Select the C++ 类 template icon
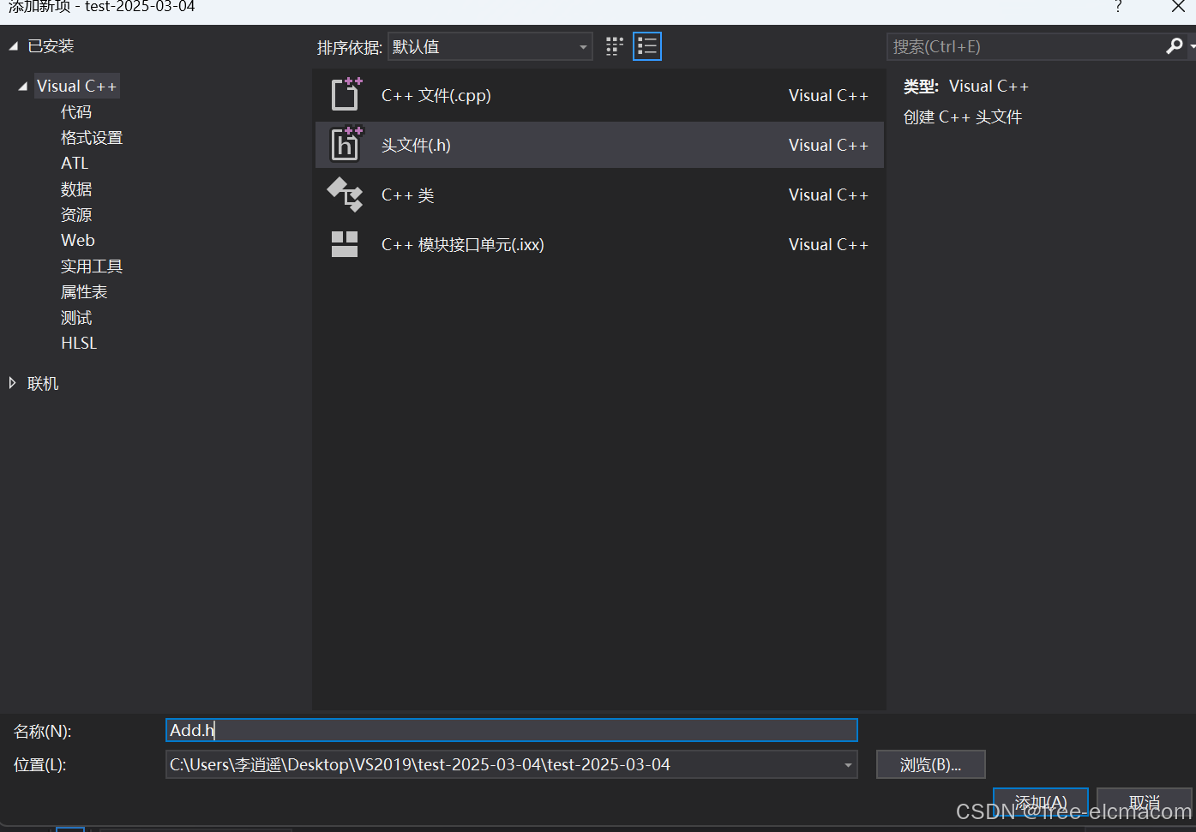Viewport: 1196px width, 832px height. coord(346,195)
